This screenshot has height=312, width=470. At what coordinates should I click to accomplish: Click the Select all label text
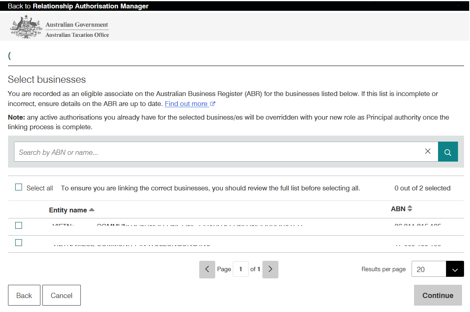pos(40,188)
